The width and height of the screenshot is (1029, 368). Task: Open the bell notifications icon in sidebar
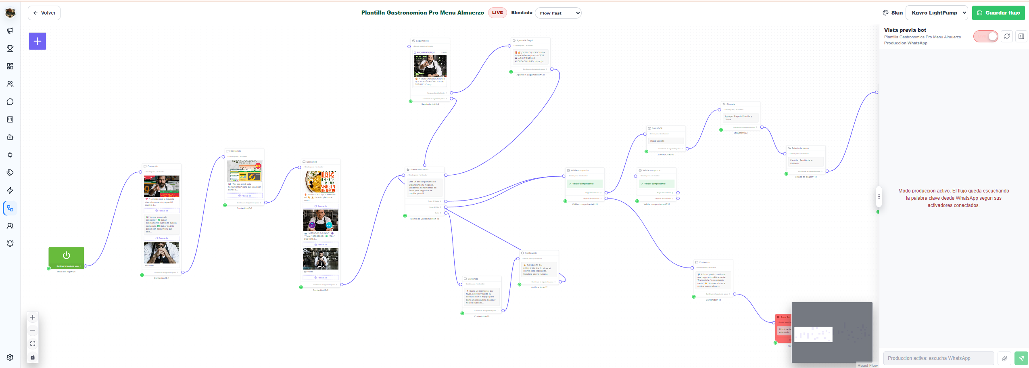point(10,243)
